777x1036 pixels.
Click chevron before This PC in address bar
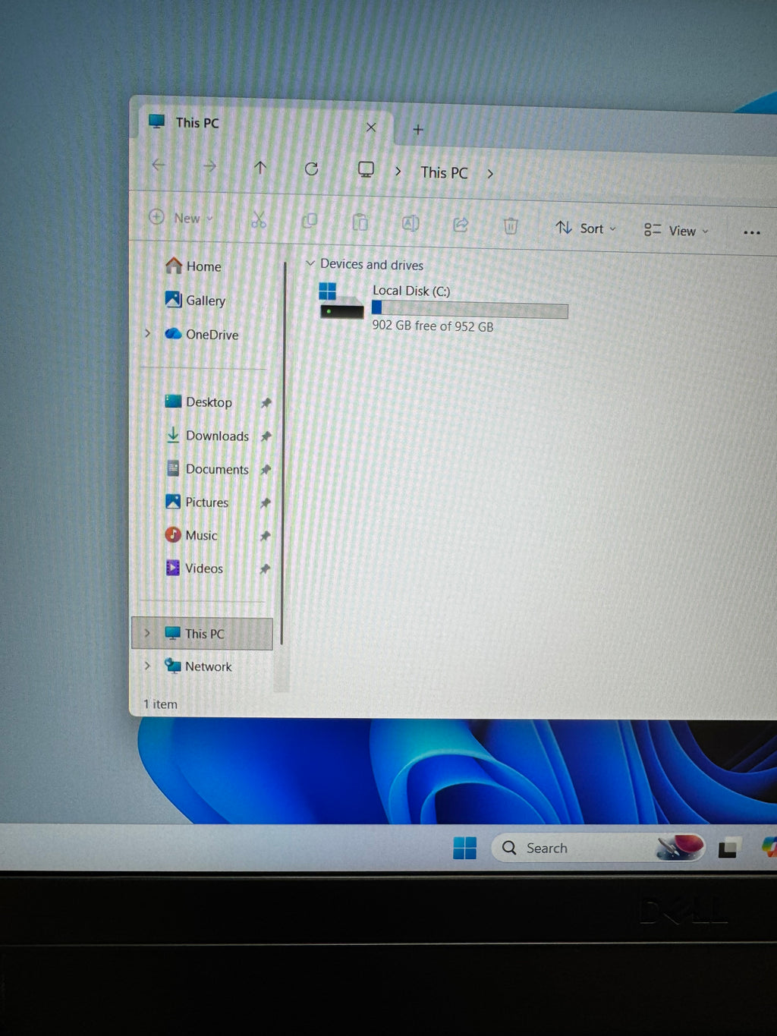[398, 172]
